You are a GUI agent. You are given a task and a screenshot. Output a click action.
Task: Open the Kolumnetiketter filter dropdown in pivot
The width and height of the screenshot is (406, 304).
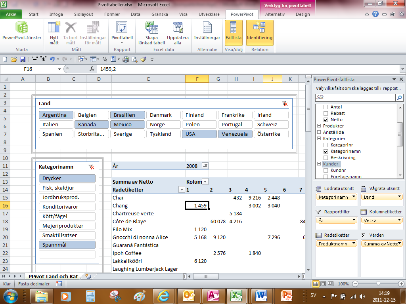point(205,182)
